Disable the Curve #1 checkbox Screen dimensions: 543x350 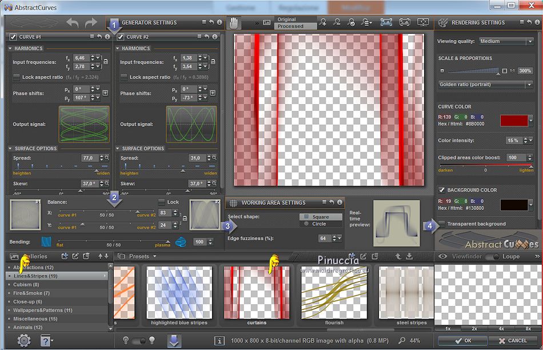tap(13, 37)
